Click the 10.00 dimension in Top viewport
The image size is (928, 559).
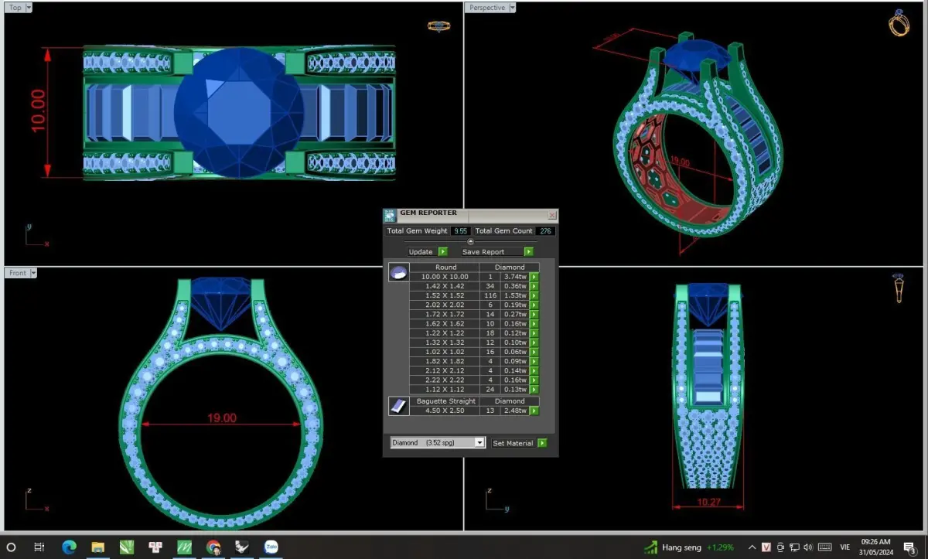pos(37,111)
